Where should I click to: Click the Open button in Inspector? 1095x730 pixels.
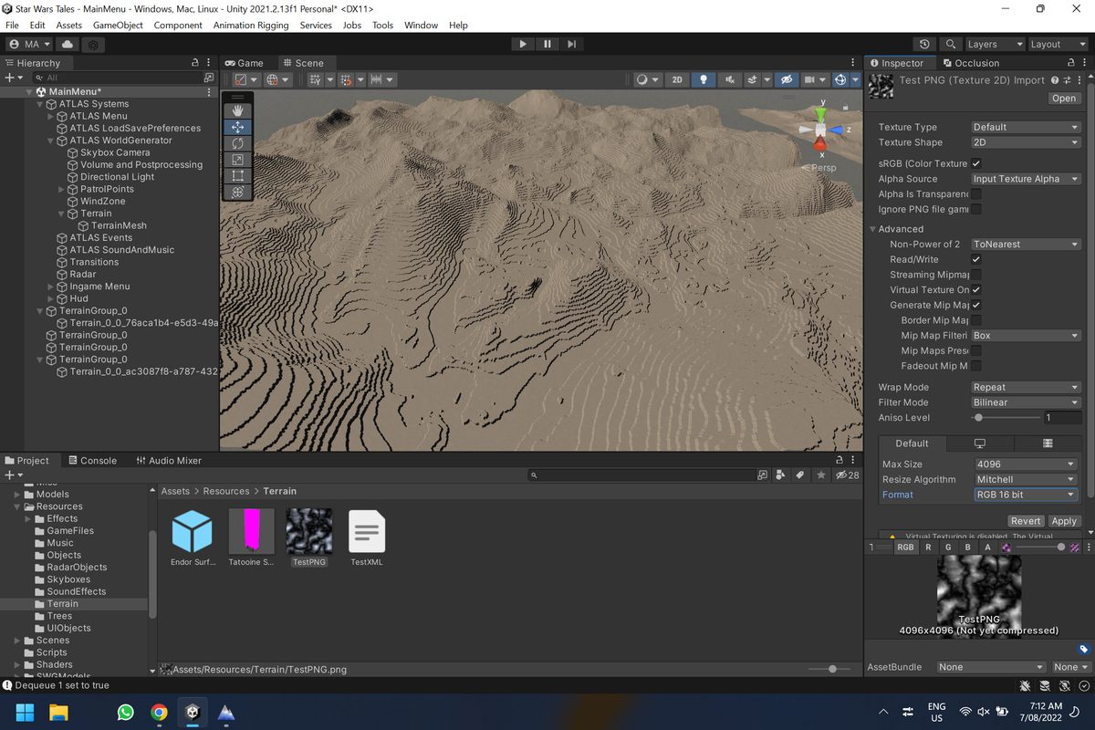tap(1064, 98)
